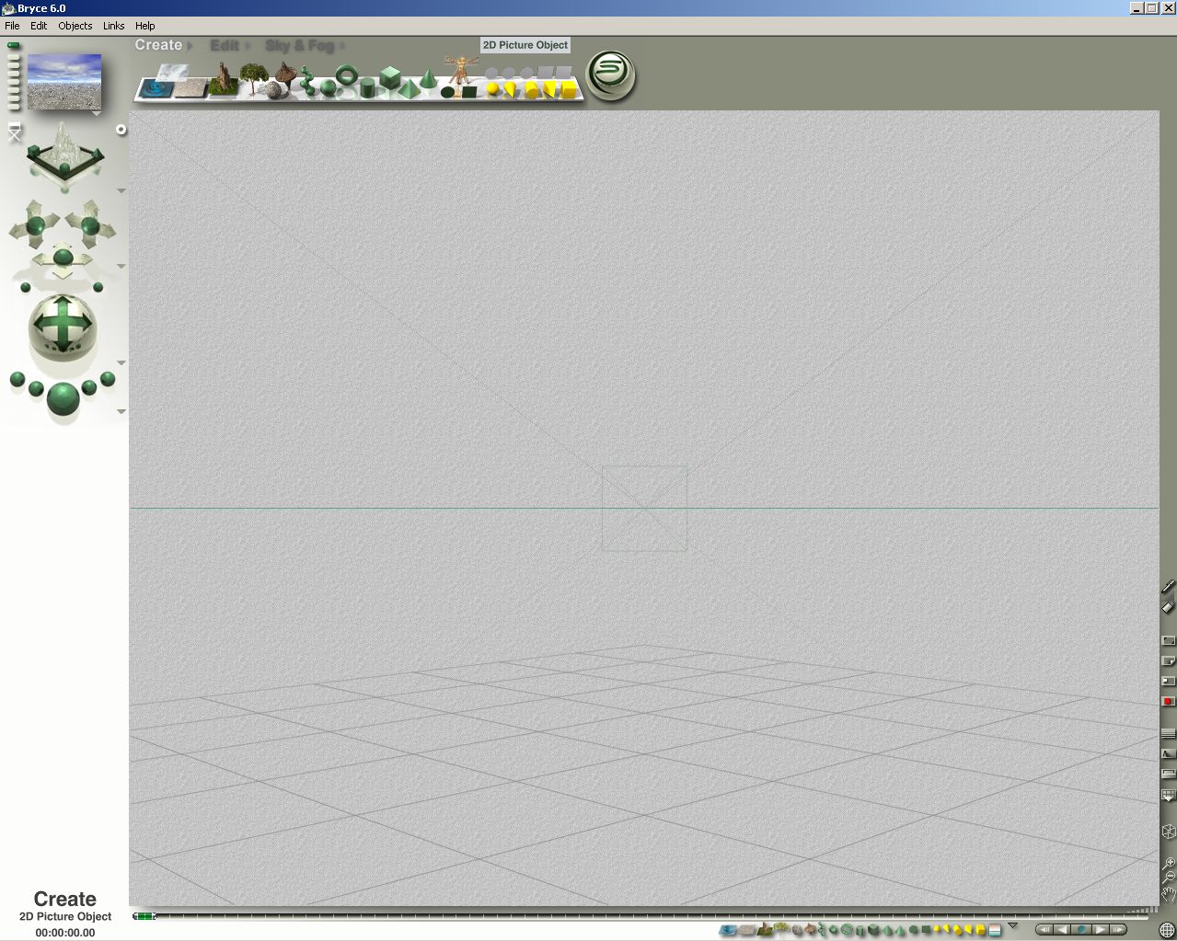
Task: Select the second memory dot
Action: (x=13, y=57)
